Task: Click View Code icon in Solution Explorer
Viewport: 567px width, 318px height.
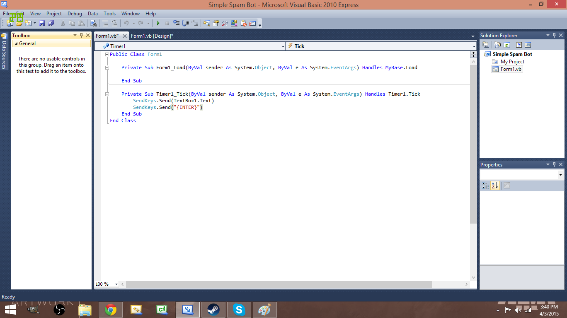Action: 519,45
